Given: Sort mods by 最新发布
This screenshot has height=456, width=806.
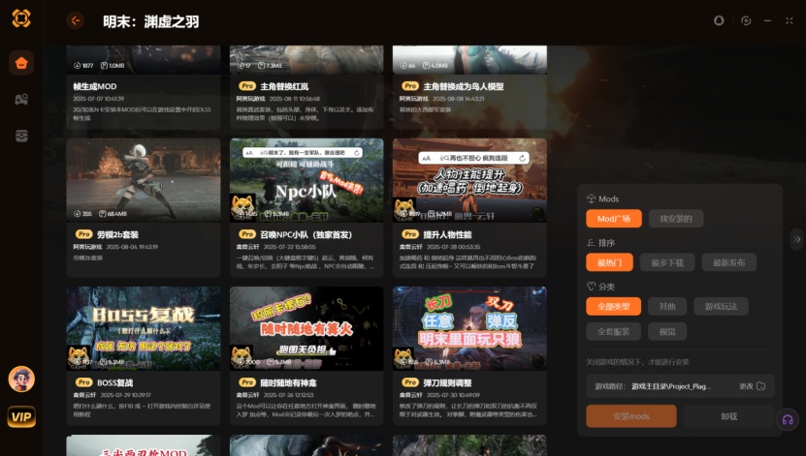Looking at the screenshot, I should click(729, 262).
